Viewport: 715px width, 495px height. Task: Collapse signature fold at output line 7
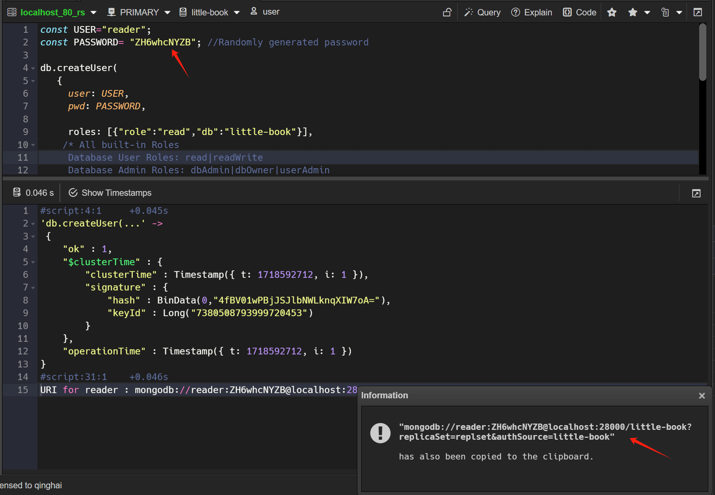pyautogui.click(x=33, y=288)
